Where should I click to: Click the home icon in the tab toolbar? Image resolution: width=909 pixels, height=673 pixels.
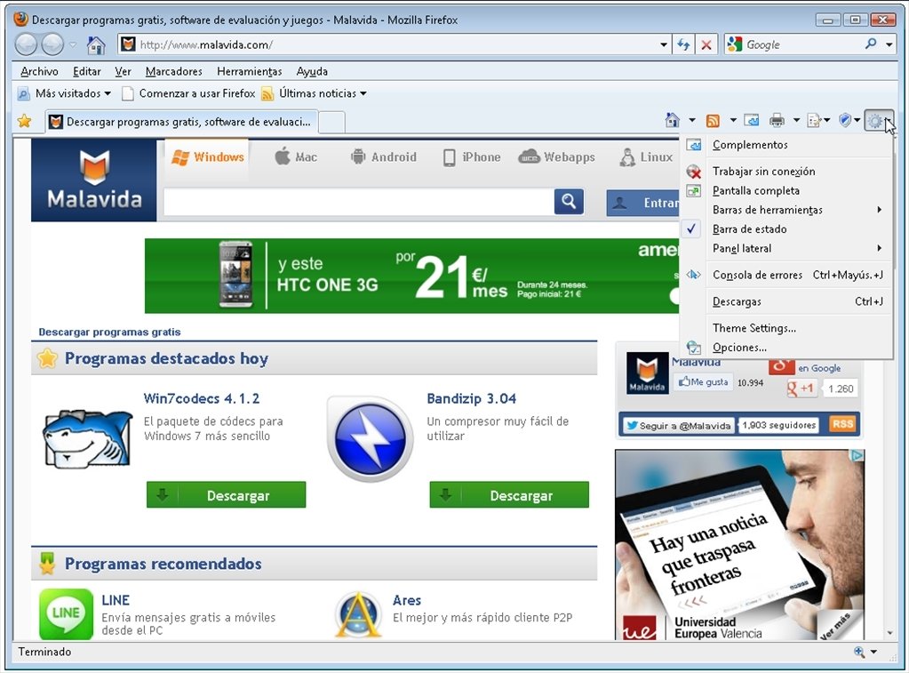point(673,121)
